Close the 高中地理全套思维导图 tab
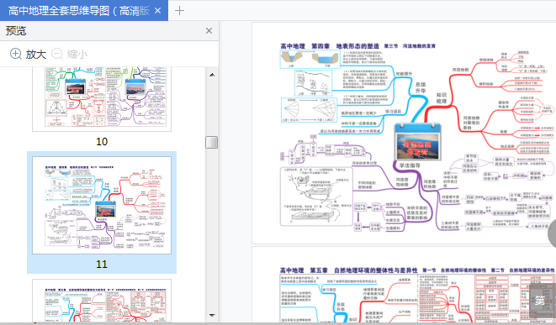556x325 pixels. [x=158, y=11]
